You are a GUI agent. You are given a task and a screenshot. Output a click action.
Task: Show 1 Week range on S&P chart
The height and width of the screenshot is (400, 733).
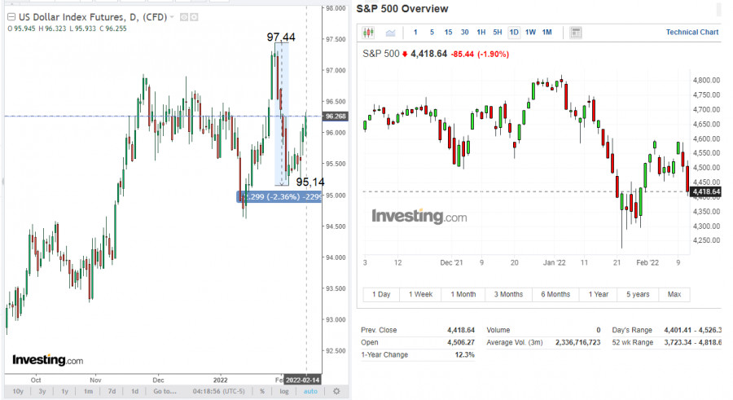(420, 294)
